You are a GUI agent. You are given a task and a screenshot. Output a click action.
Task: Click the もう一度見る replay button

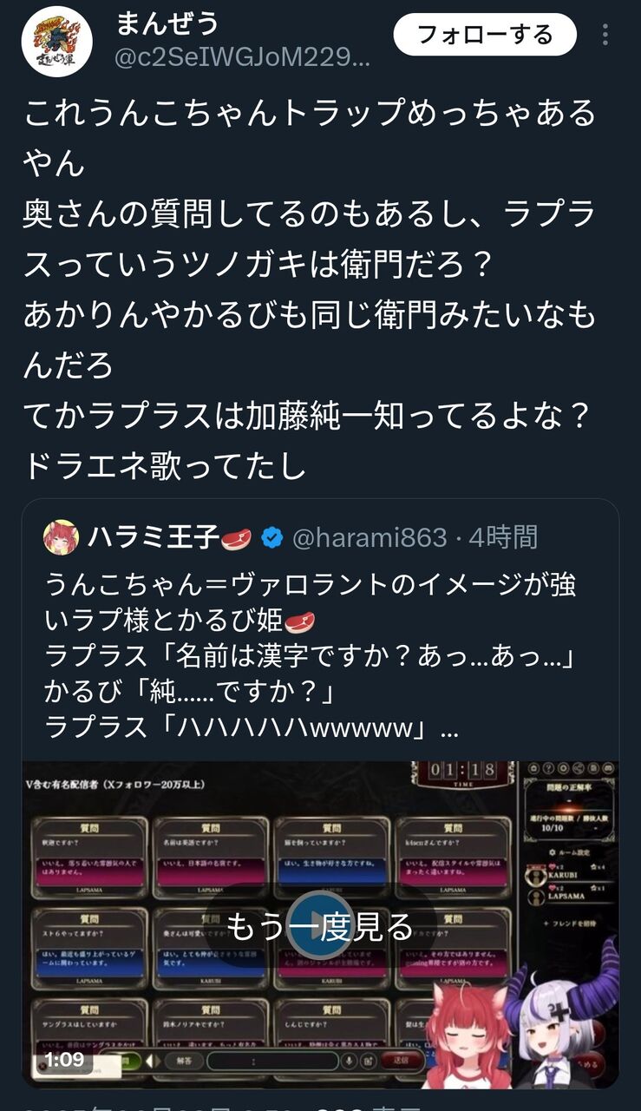[320, 927]
